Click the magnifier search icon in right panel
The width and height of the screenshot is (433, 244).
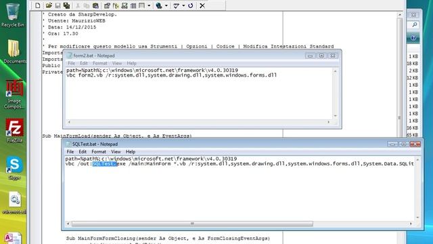click(x=414, y=25)
